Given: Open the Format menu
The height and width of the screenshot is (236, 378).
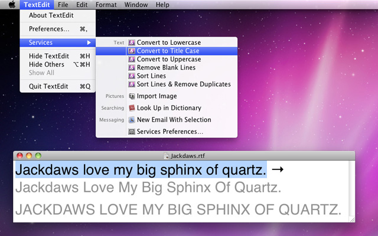Looking at the screenshot, I should pyautogui.click(x=106, y=5).
